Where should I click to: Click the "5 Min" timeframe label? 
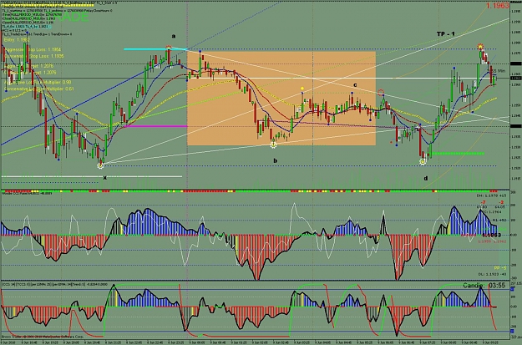click(499, 71)
